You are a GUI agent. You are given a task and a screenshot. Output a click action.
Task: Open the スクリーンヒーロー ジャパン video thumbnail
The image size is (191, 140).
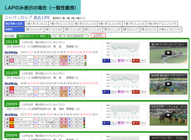tap(168, 138)
